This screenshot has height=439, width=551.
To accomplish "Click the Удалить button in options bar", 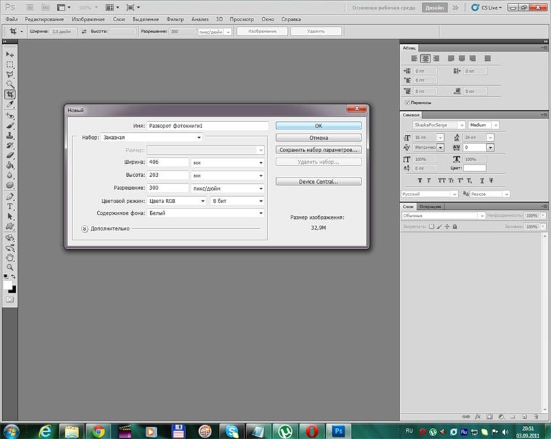I will 316,31.
